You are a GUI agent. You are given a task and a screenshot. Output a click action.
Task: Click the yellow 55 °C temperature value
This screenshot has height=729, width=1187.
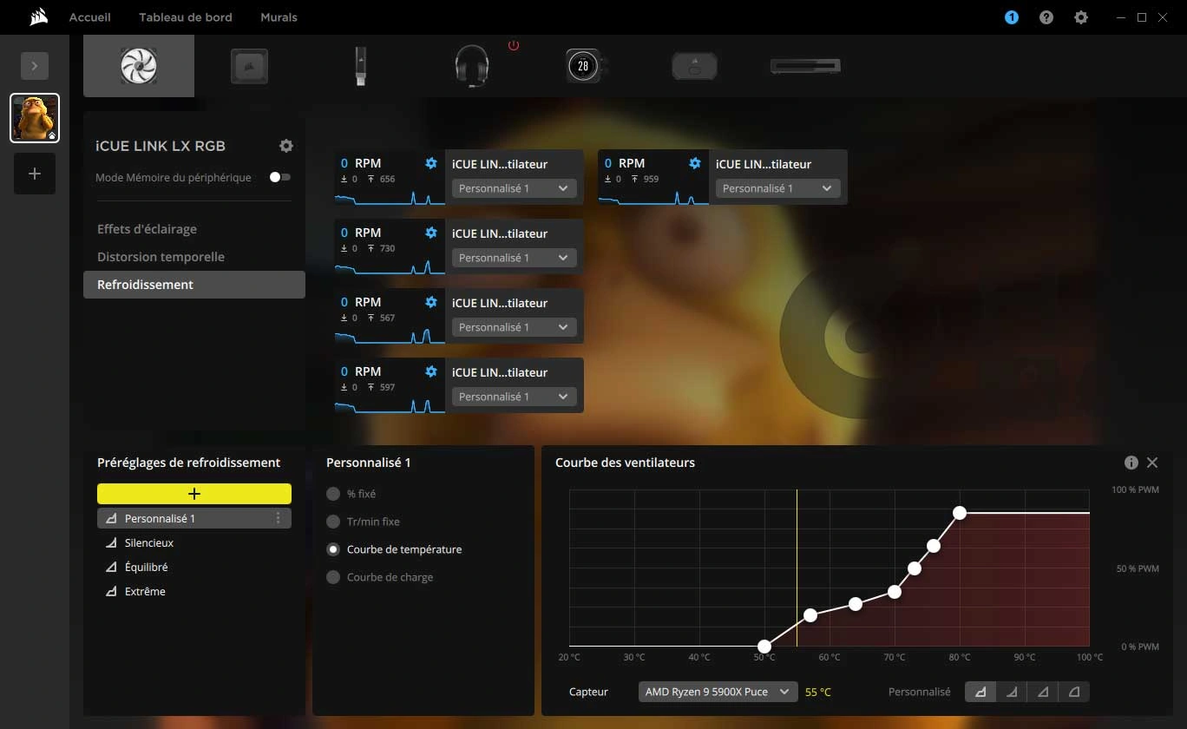(x=818, y=692)
